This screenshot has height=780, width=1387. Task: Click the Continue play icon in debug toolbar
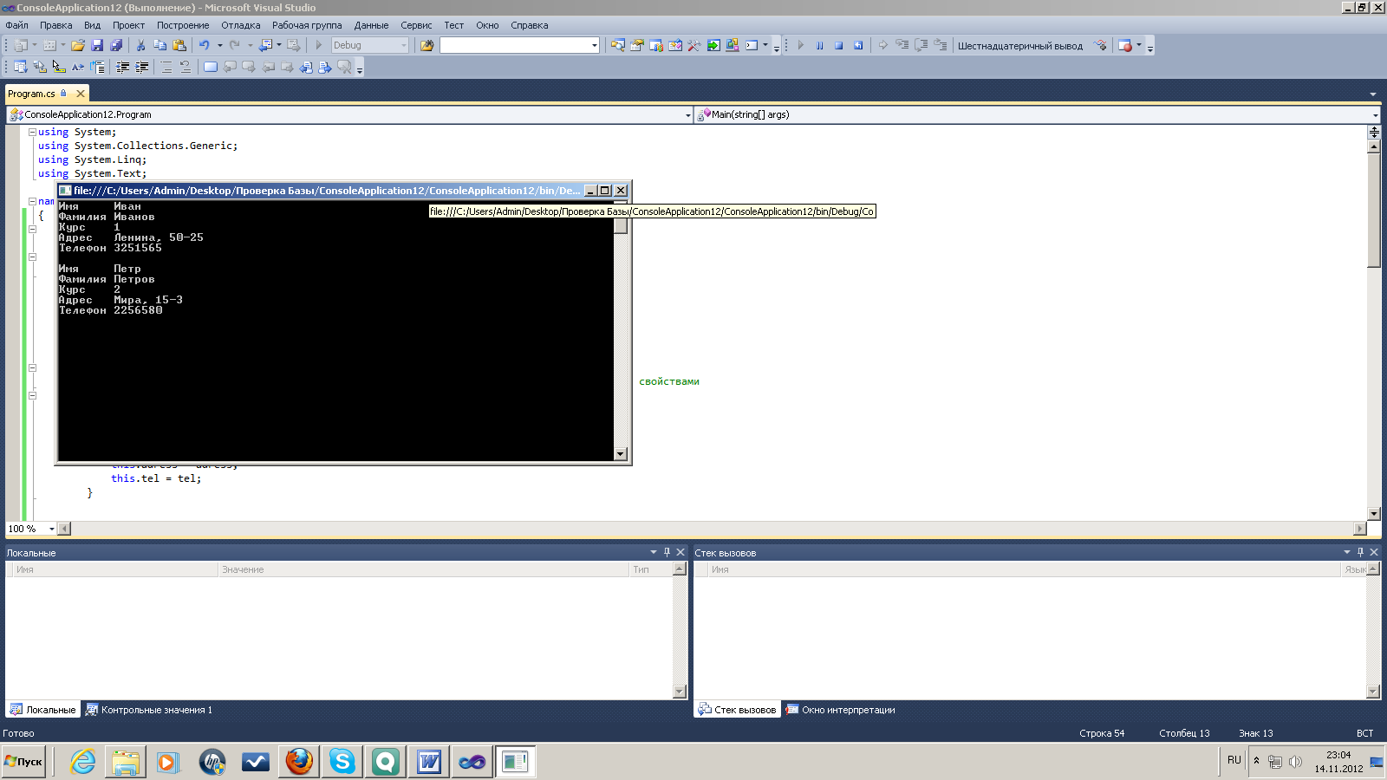pos(800,46)
